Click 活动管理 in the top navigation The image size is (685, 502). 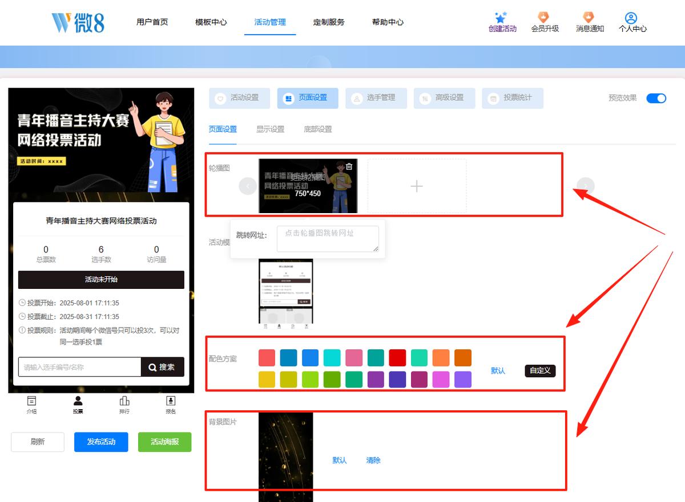pos(270,22)
